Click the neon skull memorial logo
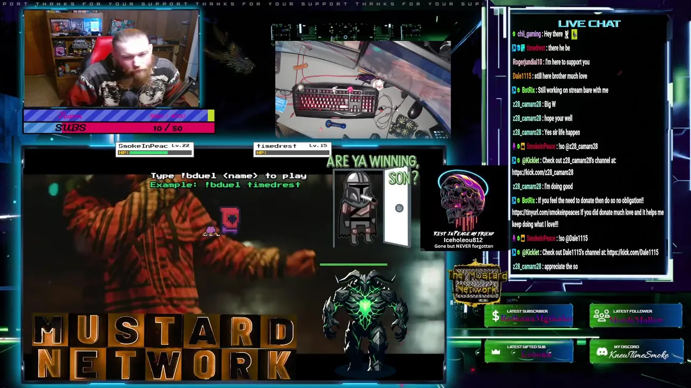691x388 pixels. (462, 200)
